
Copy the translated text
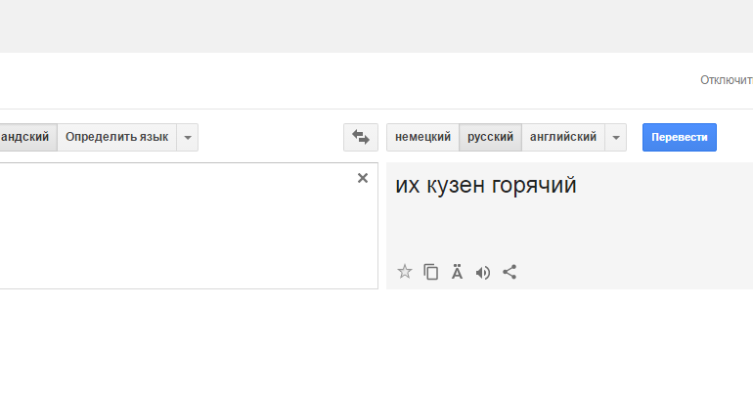click(431, 273)
